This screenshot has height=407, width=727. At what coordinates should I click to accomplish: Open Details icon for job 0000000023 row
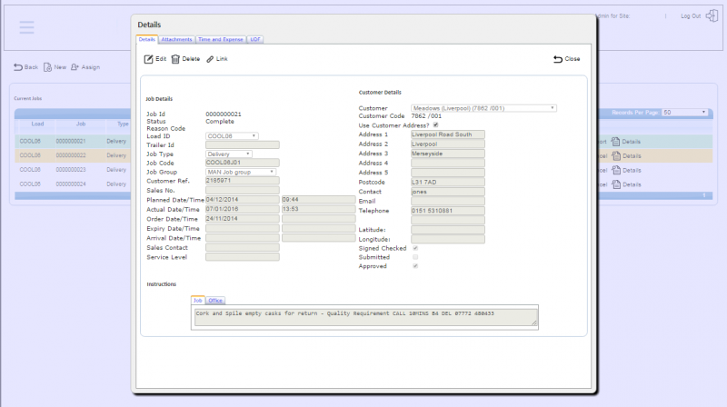click(x=616, y=170)
